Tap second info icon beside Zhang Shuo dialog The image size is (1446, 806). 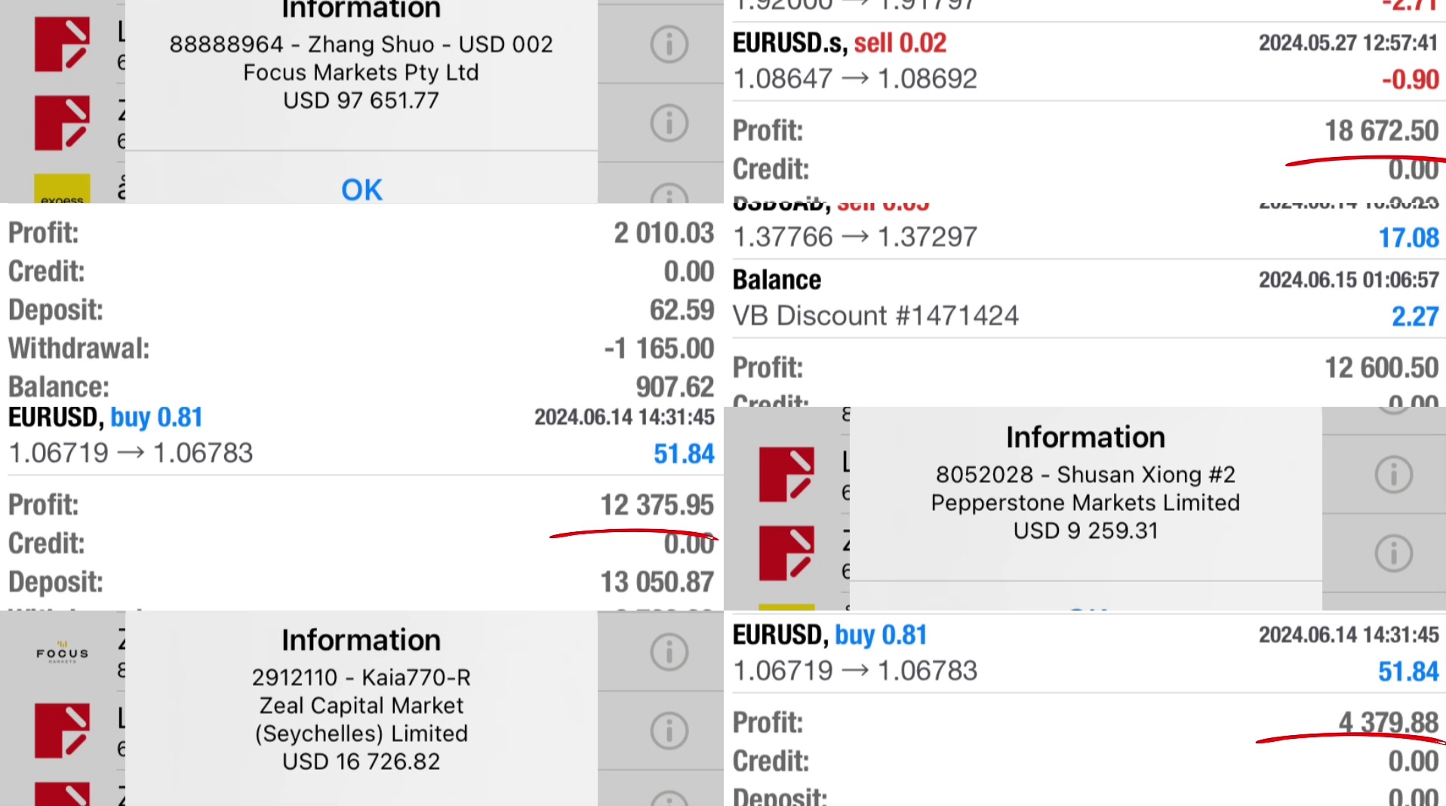tap(669, 122)
